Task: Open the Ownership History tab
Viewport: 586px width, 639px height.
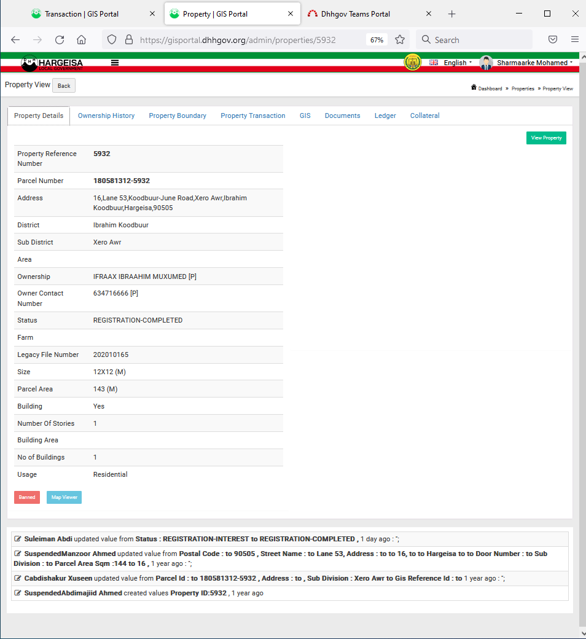Action: pyautogui.click(x=106, y=116)
